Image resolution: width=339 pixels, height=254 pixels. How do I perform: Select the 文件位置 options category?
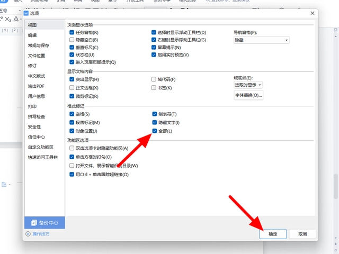coord(44,56)
